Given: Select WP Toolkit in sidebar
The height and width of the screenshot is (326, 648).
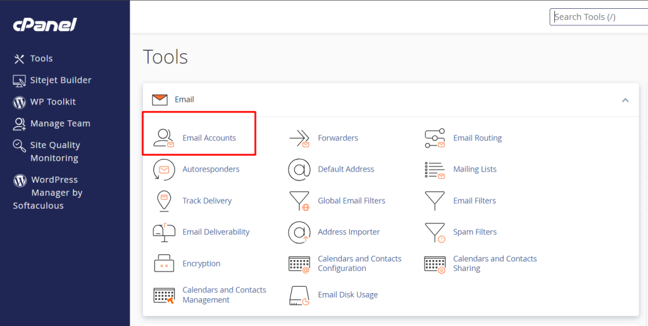Looking at the screenshot, I should [53, 102].
